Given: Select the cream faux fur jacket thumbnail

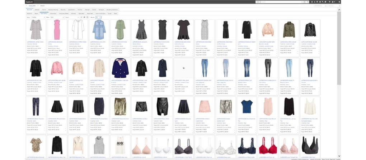Looking at the screenshot, I should [78, 68].
